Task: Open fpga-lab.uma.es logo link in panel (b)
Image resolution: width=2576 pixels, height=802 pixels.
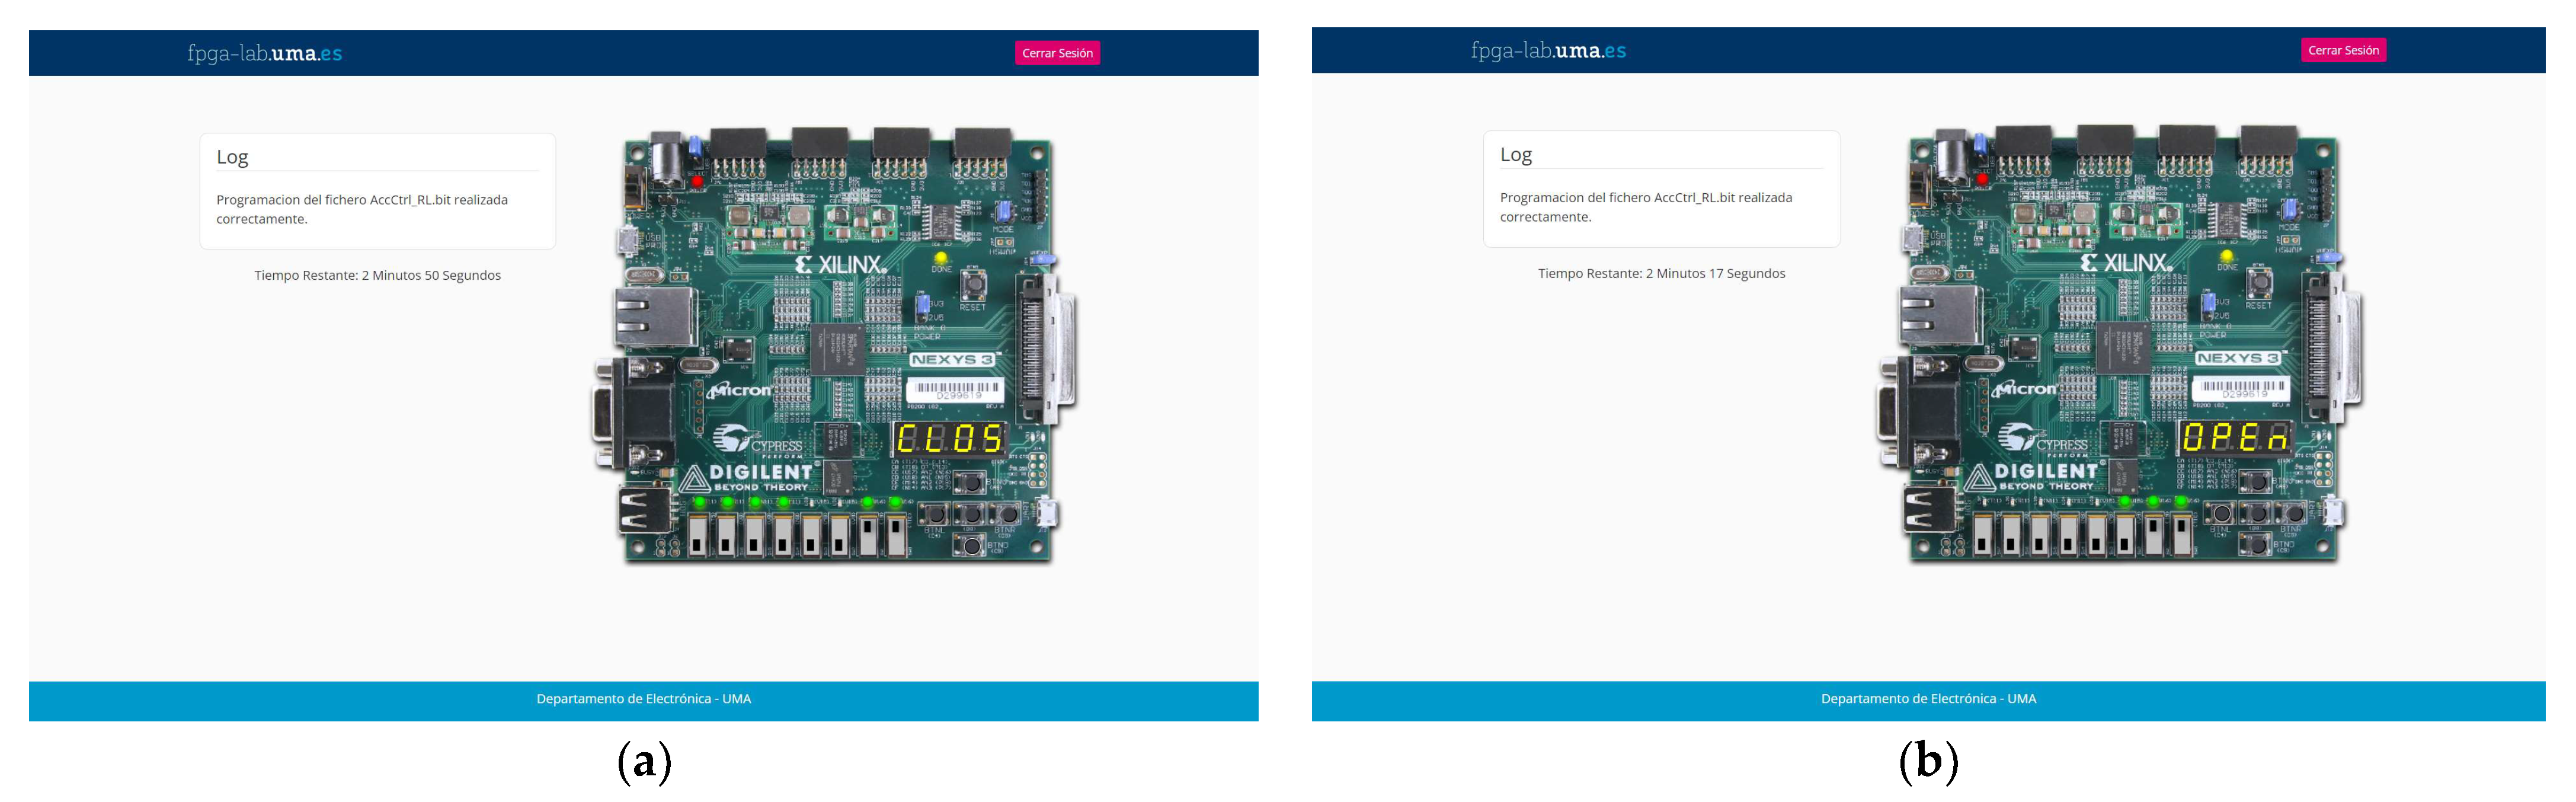Action: tap(1549, 50)
